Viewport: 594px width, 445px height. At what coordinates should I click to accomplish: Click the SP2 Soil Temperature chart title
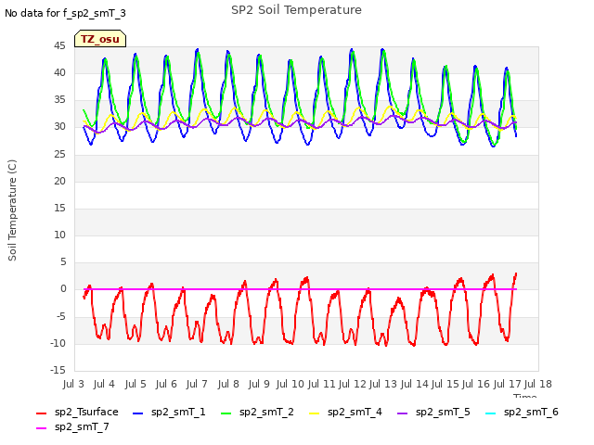pos(296,10)
